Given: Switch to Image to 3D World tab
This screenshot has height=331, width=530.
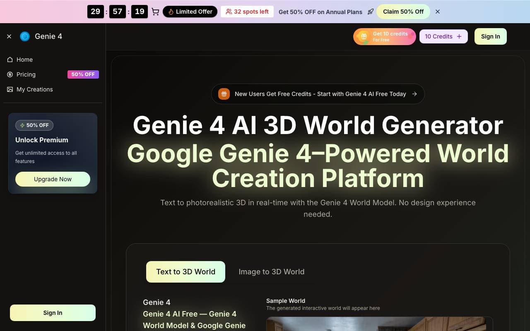Looking at the screenshot, I should coord(272,272).
